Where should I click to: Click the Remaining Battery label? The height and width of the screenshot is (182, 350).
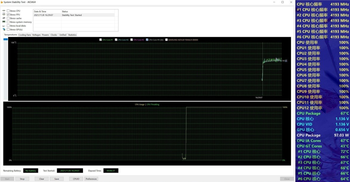[x=12, y=171]
